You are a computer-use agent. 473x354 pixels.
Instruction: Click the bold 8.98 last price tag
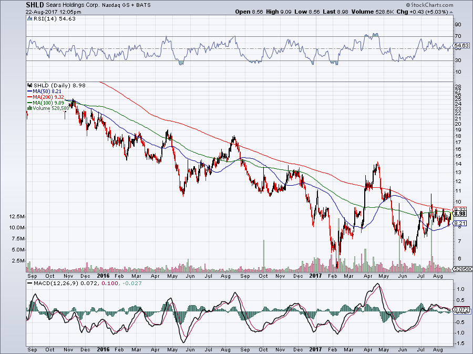click(x=460, y=214)
